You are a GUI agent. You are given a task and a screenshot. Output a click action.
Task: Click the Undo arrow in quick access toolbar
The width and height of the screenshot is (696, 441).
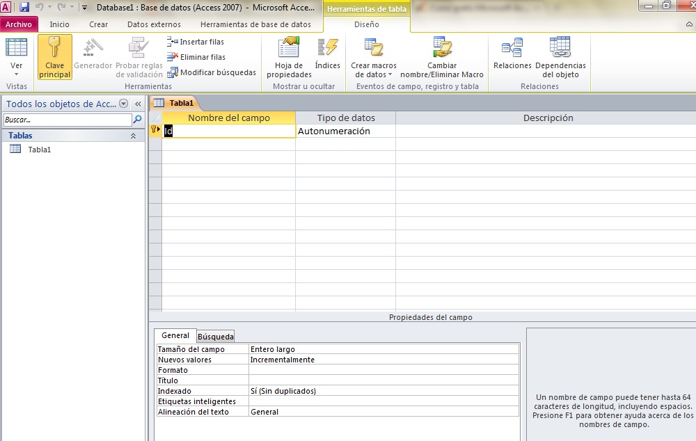tap(39, 7)
